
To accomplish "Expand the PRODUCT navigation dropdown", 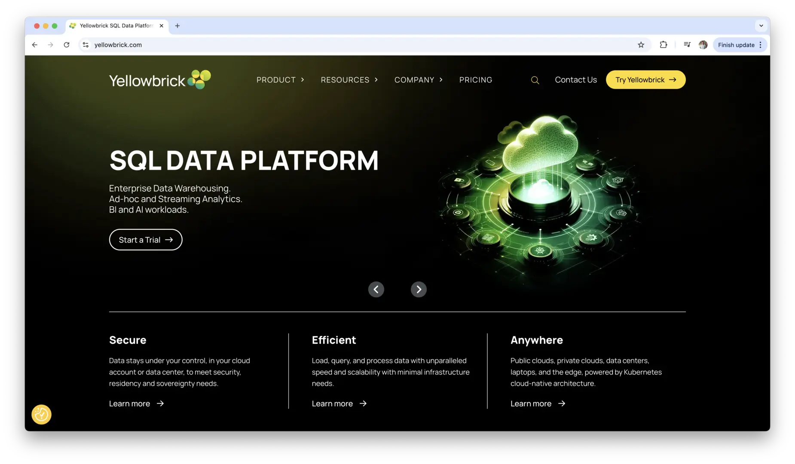I will point(280,79).
